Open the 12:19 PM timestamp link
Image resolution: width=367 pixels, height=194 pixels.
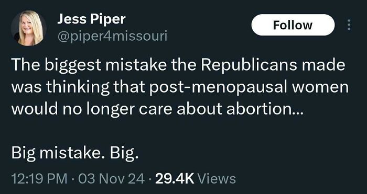39,179
